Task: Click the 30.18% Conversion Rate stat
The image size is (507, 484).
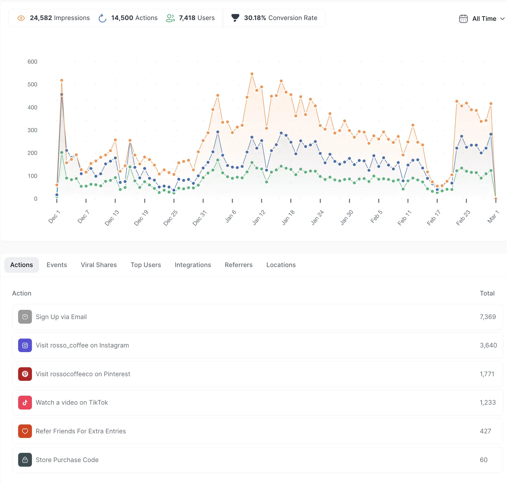Action: [x=274, y=18]
